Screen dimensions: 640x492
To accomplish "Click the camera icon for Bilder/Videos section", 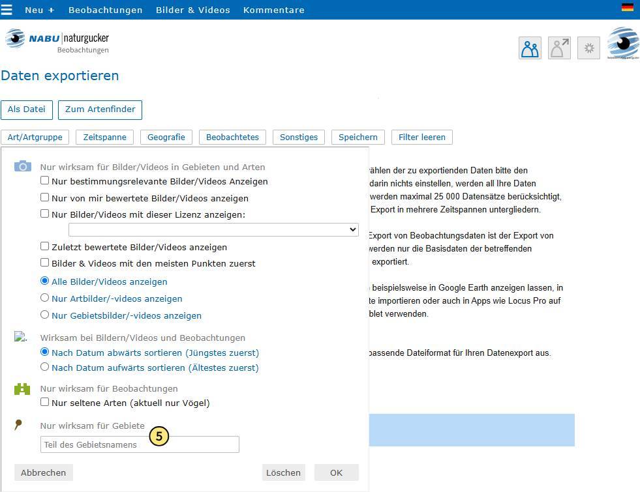I will [x=22, y=166].
